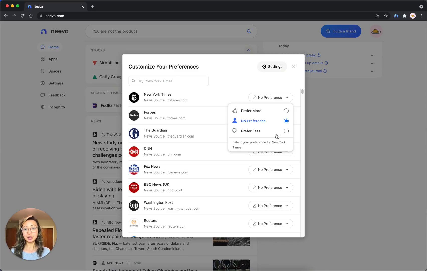The height and width of the screenshot is (271, 427).
Task: Click the thumbs-up Prefer More icon
Action: click(235, 111)
